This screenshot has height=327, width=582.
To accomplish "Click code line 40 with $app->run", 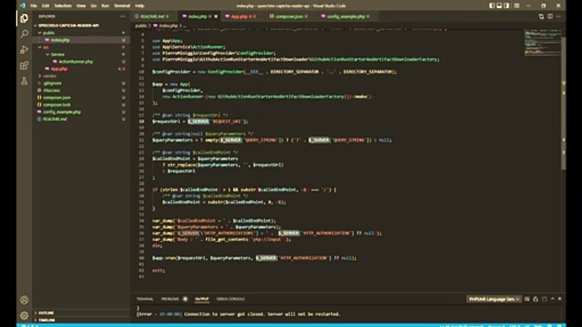I will [x=255, y=258].
